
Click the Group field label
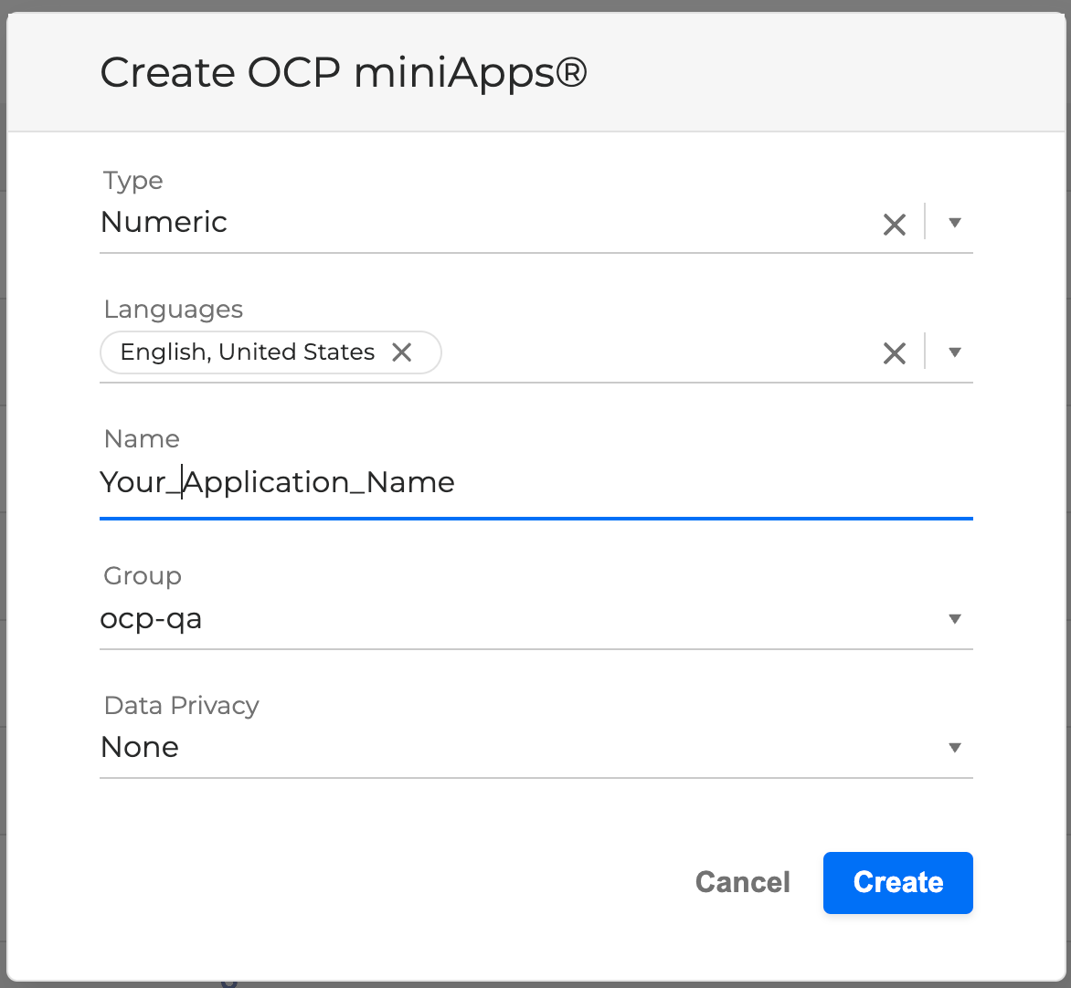pos(143,576)
